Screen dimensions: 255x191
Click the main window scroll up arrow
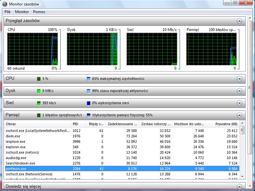250,18
